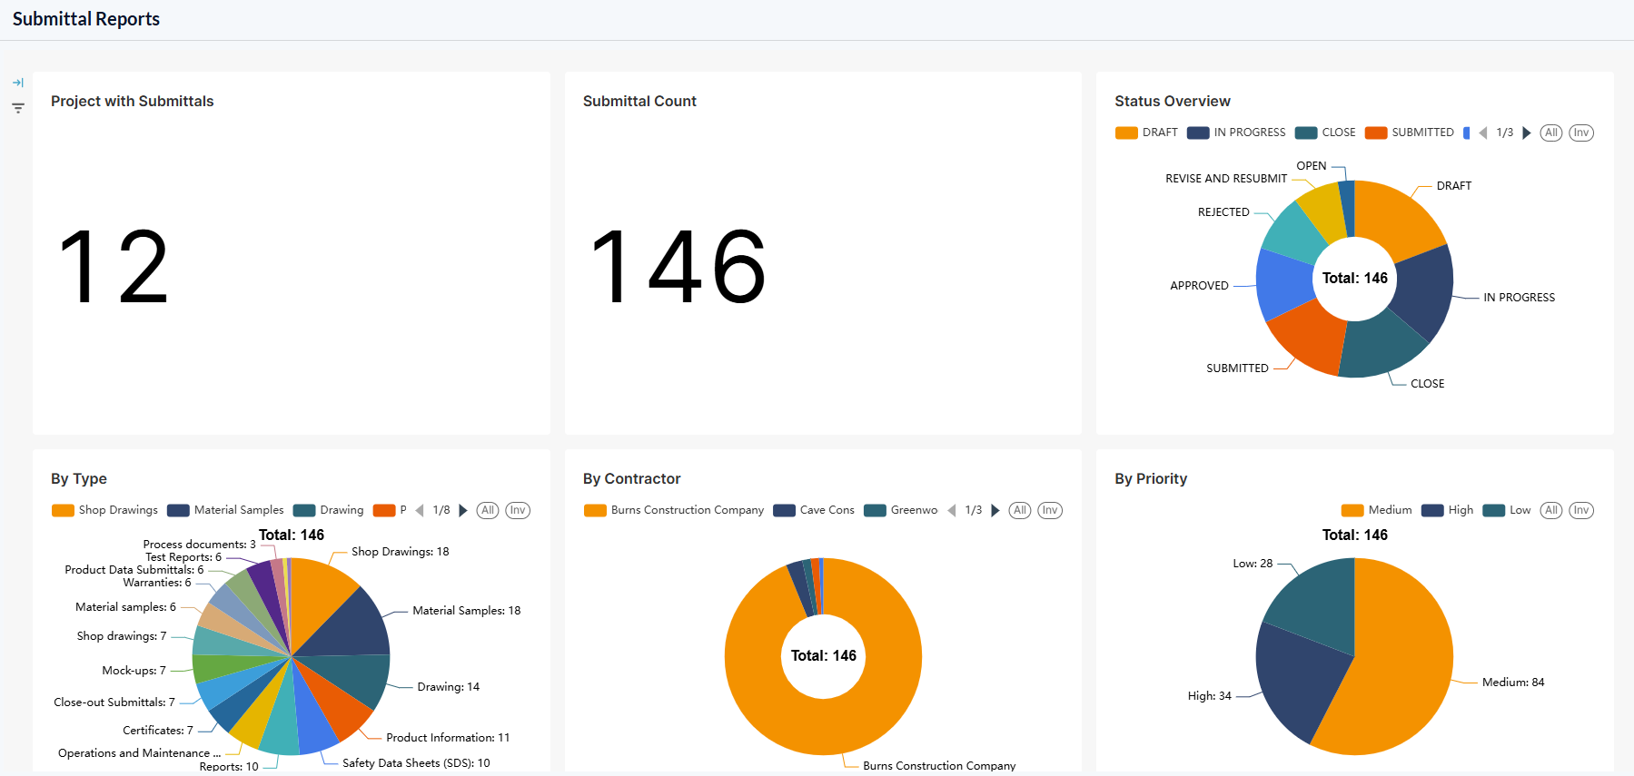This screenshot has height=776, width=1634.
Task: Toggle DRAFT legend in Status Overview
Action: [x=1146, y=133]
